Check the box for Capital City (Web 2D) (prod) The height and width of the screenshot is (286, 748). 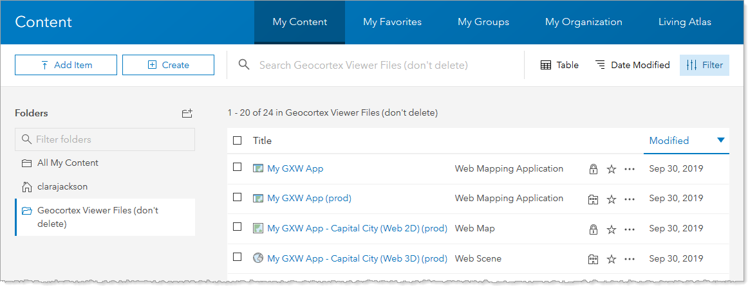click(237, 226)
